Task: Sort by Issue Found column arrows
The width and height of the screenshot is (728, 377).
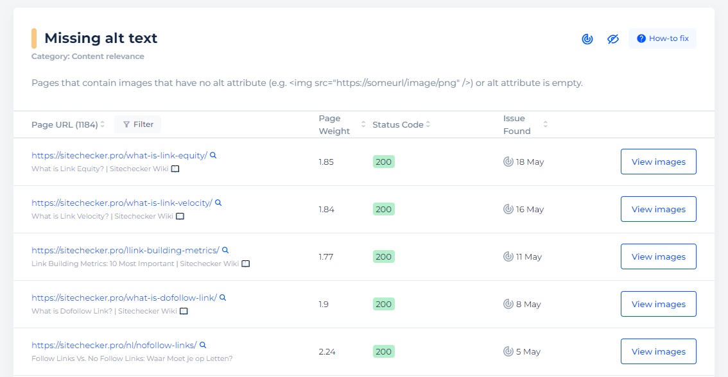Action: pos(546,124)
